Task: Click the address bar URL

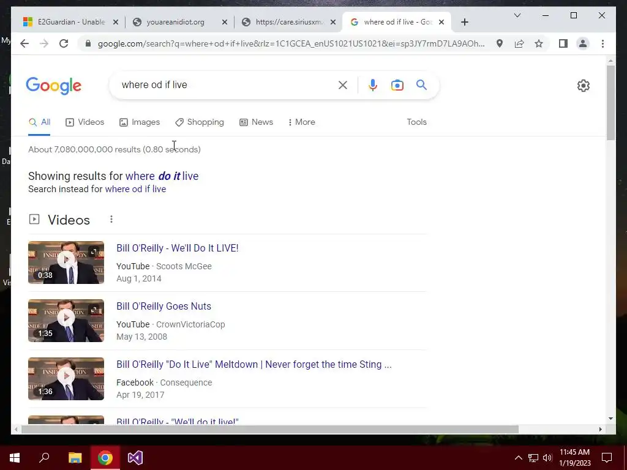Action: tap(291, 43)
